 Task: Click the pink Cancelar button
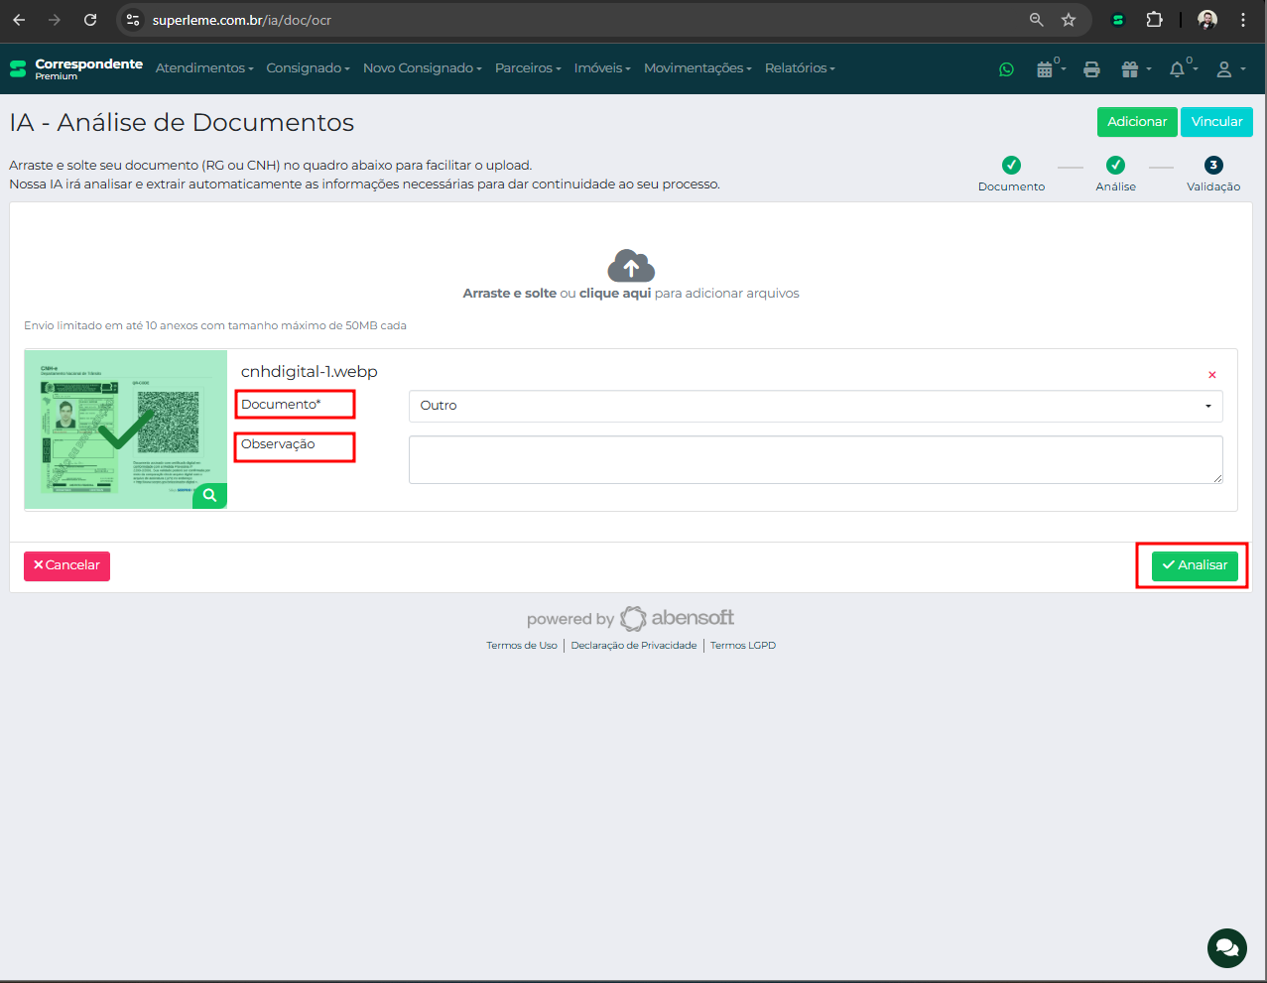66,565
